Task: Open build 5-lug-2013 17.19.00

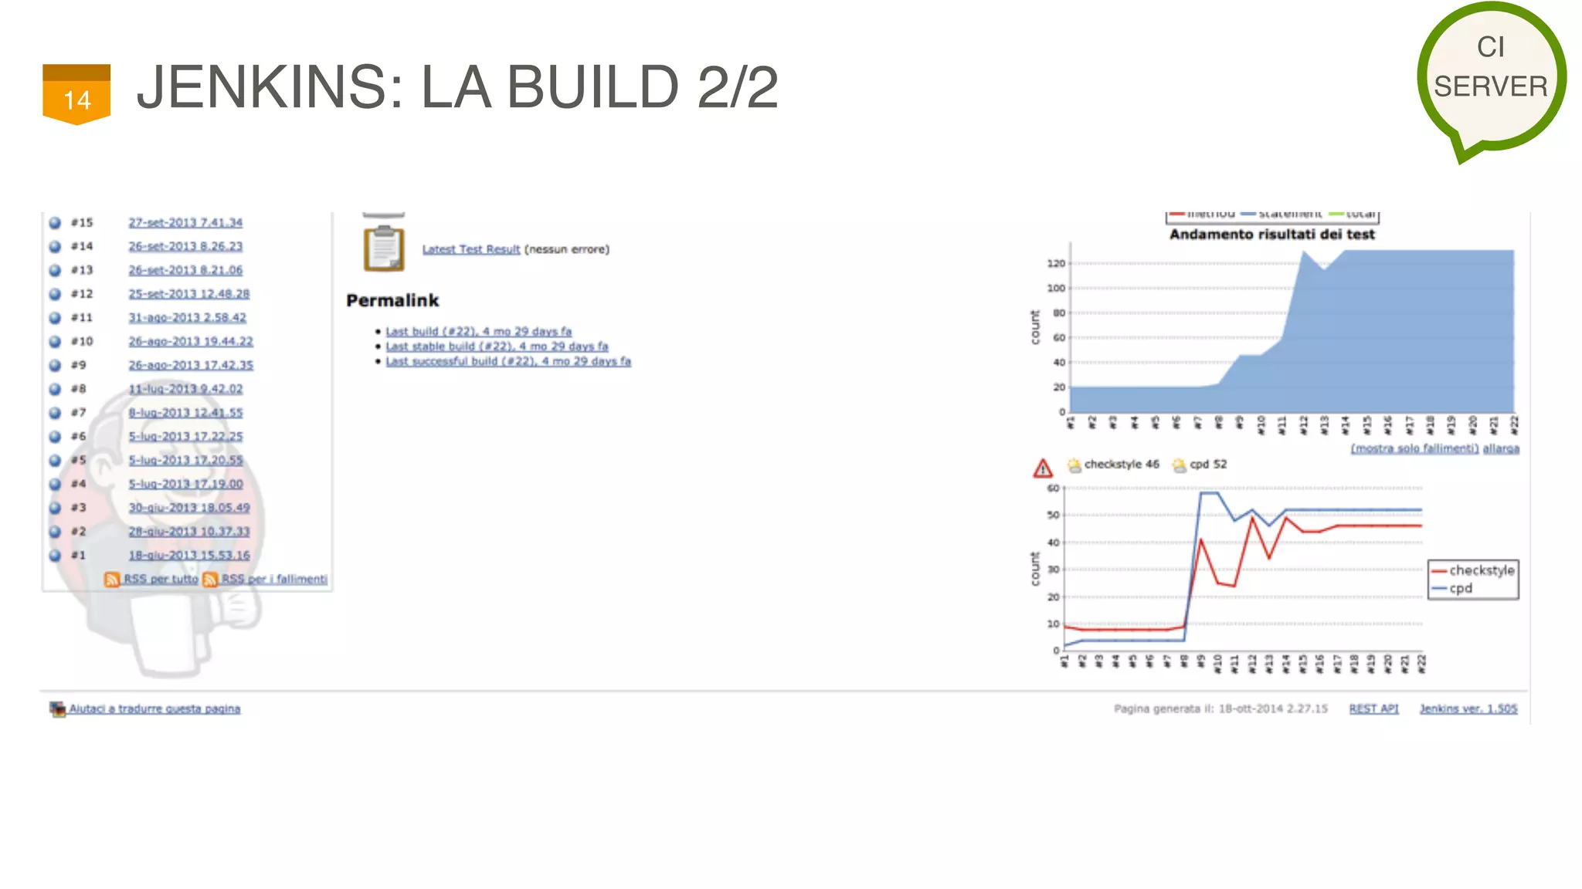Action: (x=185, y=484)
